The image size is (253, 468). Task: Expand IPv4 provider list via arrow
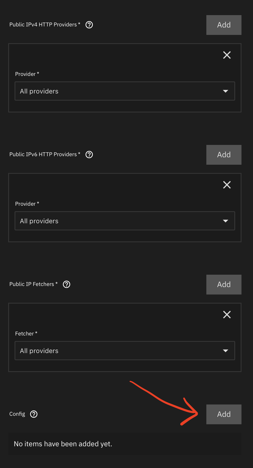[x=226, y=91]
